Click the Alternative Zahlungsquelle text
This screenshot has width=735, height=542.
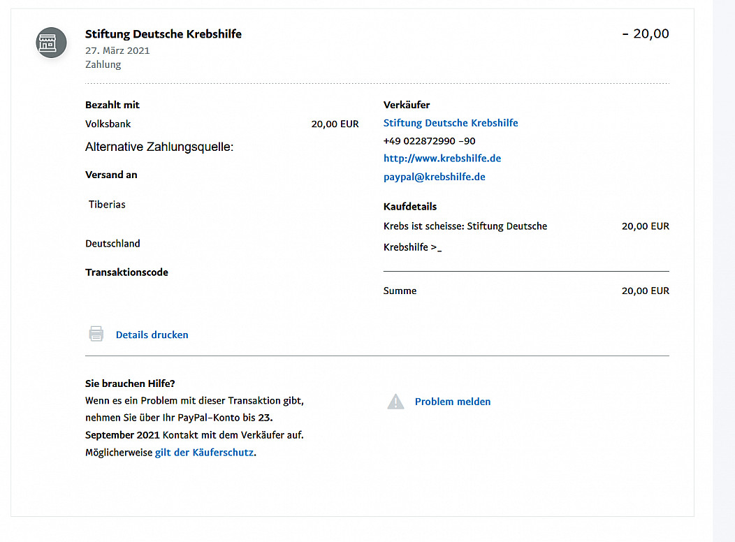click(x=159, y=147)
